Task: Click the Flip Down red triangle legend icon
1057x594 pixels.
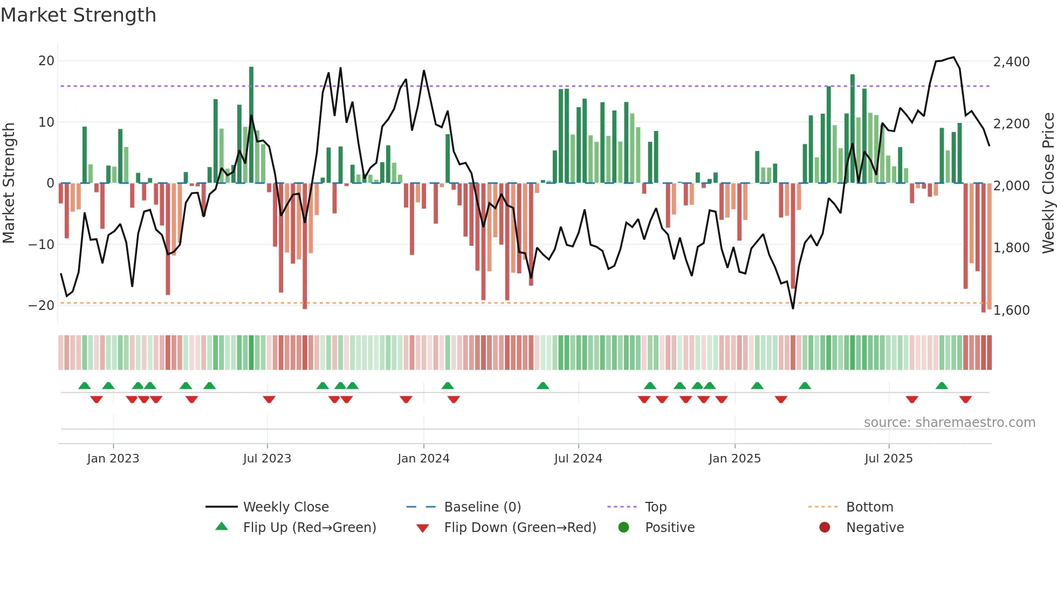Action: click(423, 528)
